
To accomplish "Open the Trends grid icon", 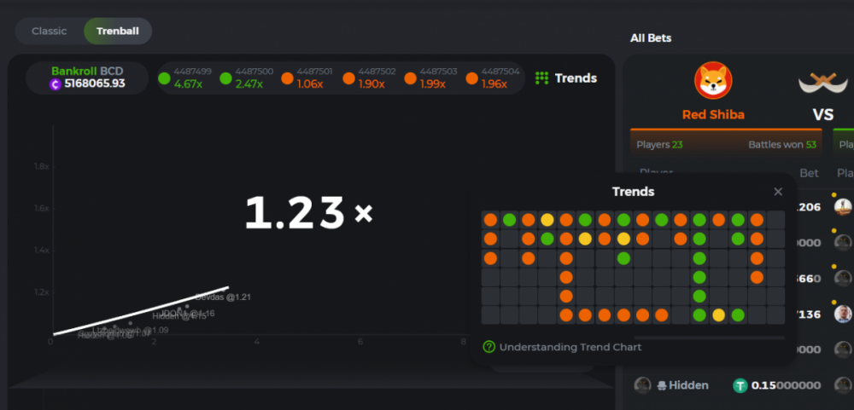I will tap(541, 78).
